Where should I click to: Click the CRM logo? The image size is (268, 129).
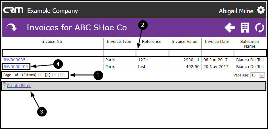[13, 10]
